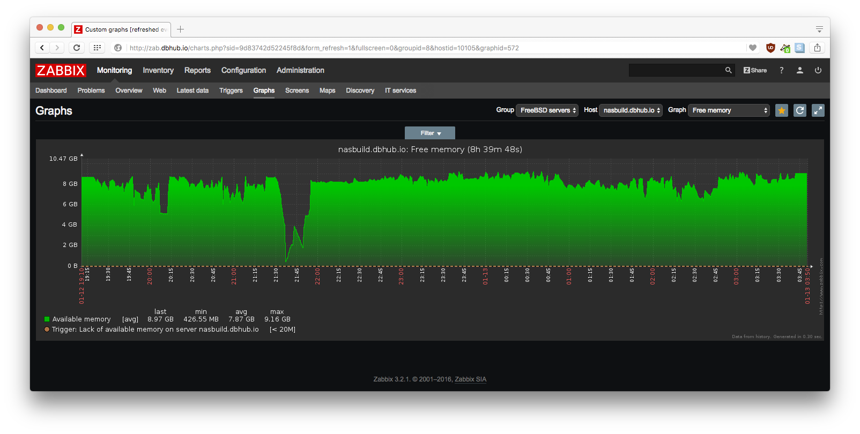Screen dimensions: 860x434
Task: Reload the page with browser reload button
Action: 77,48
